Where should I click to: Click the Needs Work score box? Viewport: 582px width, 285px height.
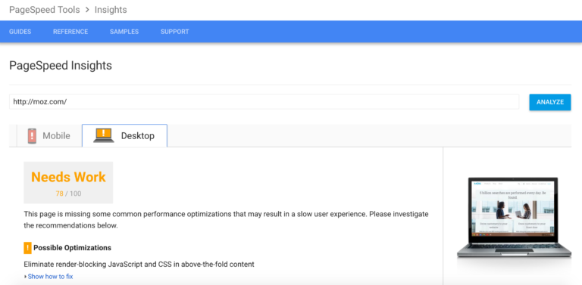(x=68, y=182)
